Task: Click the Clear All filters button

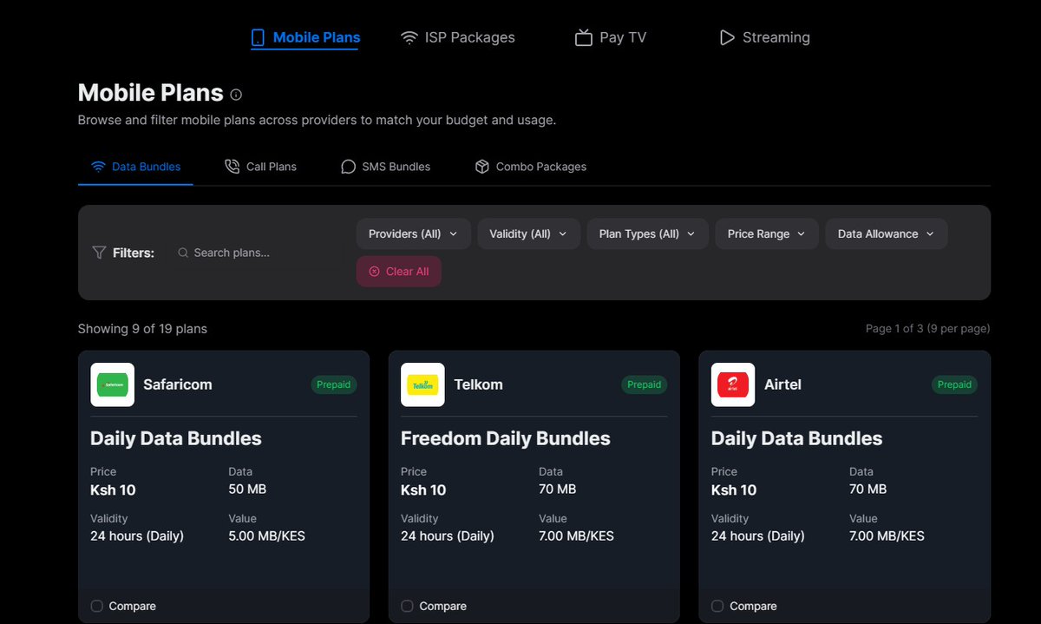Action: pos(399,272)
